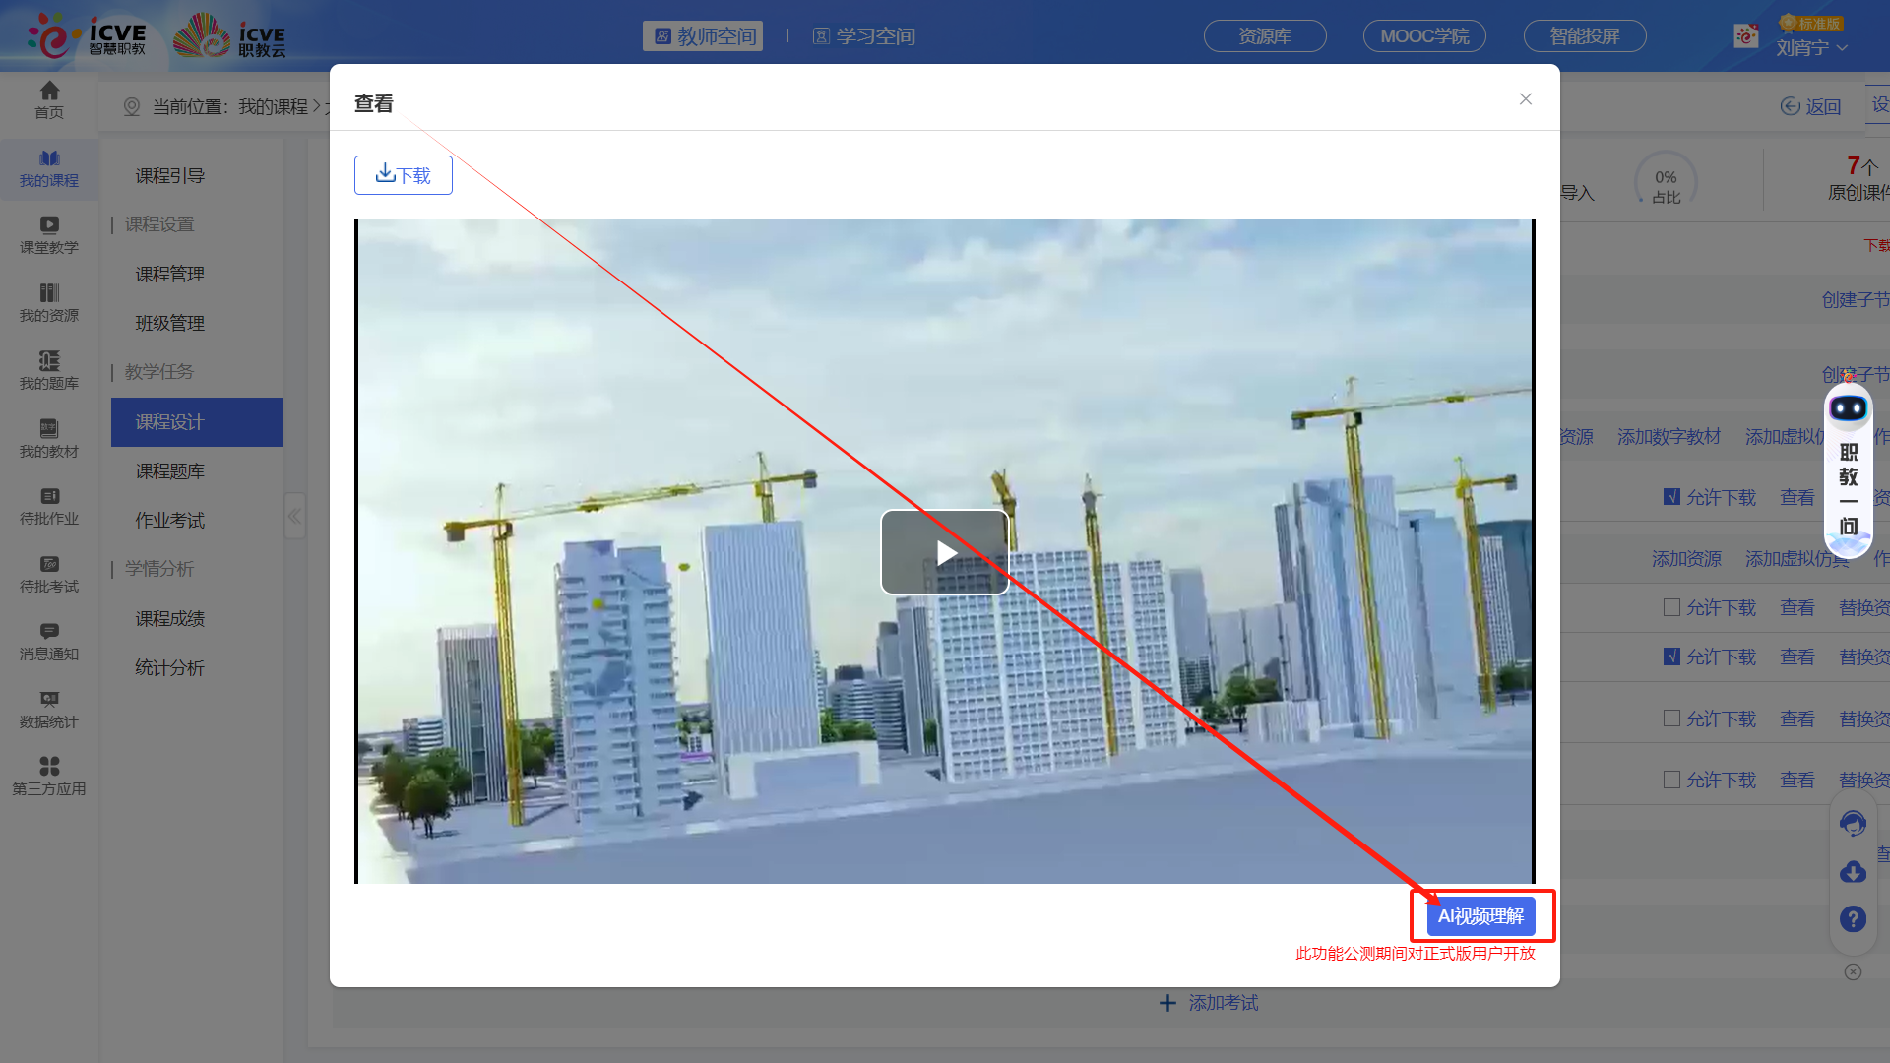This screenshot has height=1063, width=1890.
Task: Open 我的题库 sidebar icon
Action: pos(49,370)
